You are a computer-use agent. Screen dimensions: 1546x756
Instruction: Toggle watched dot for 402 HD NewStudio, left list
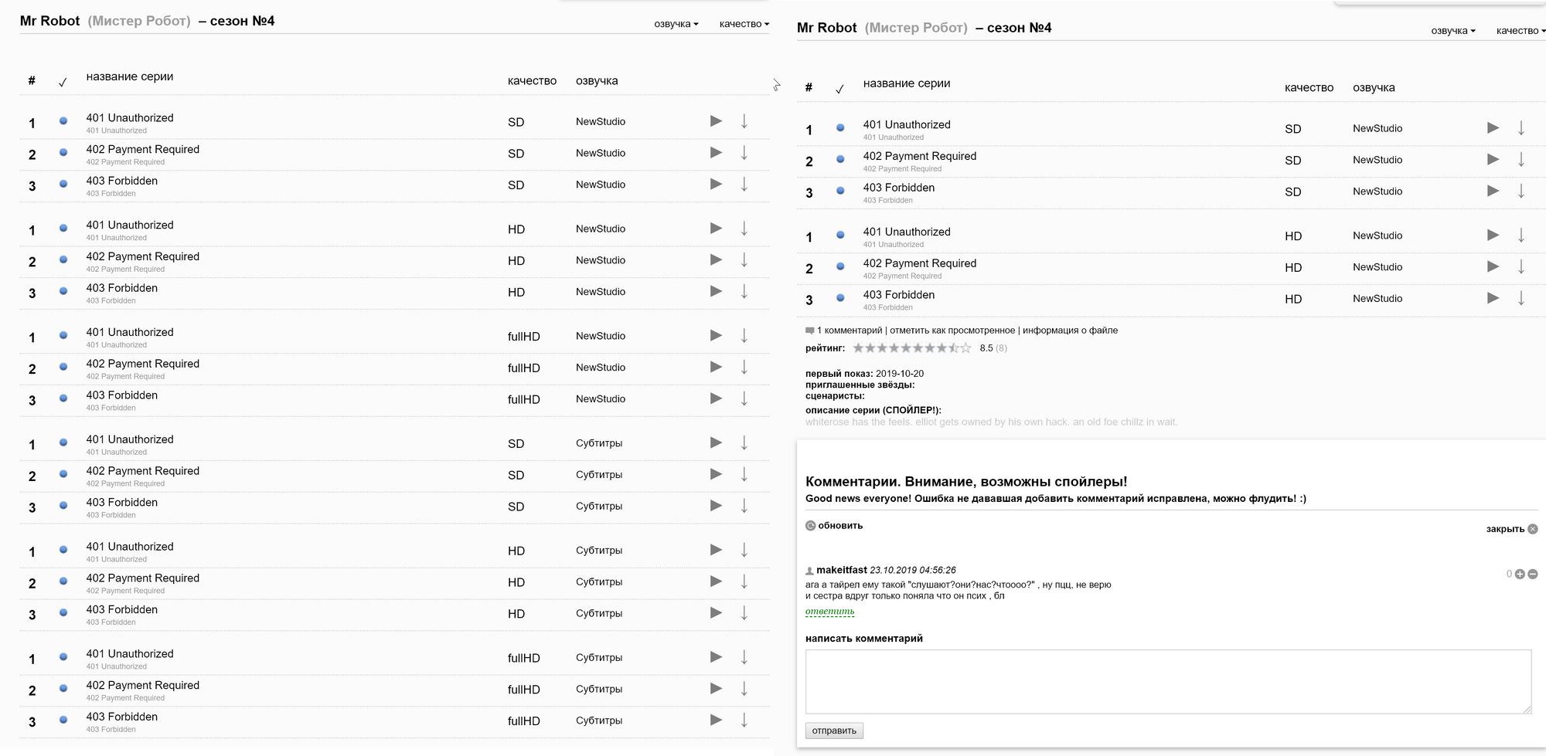click(63, 259)
